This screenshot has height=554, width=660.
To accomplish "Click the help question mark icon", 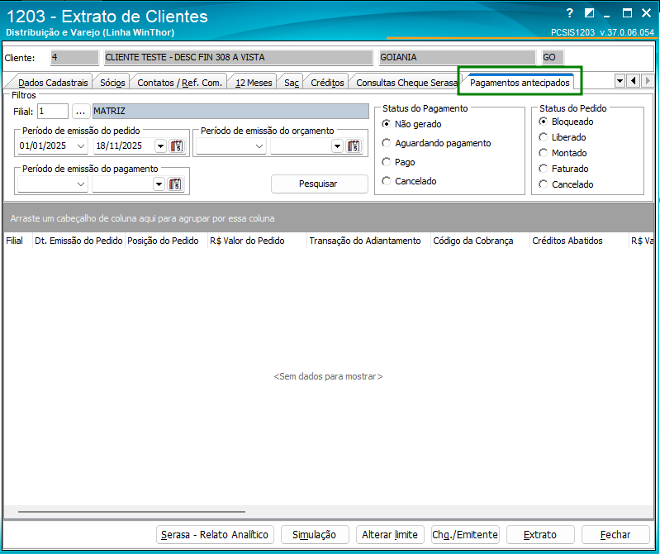I will 569,13.
